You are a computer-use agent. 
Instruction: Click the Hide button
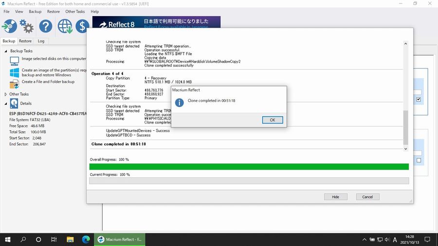coord(335,197)
